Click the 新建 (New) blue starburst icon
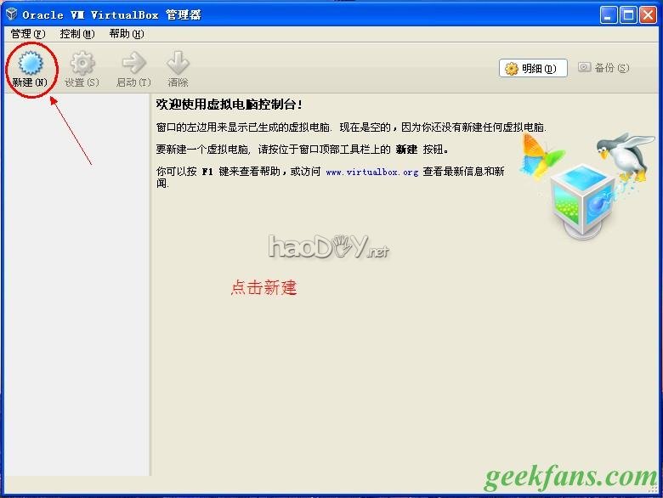 (x=31, y=64)
